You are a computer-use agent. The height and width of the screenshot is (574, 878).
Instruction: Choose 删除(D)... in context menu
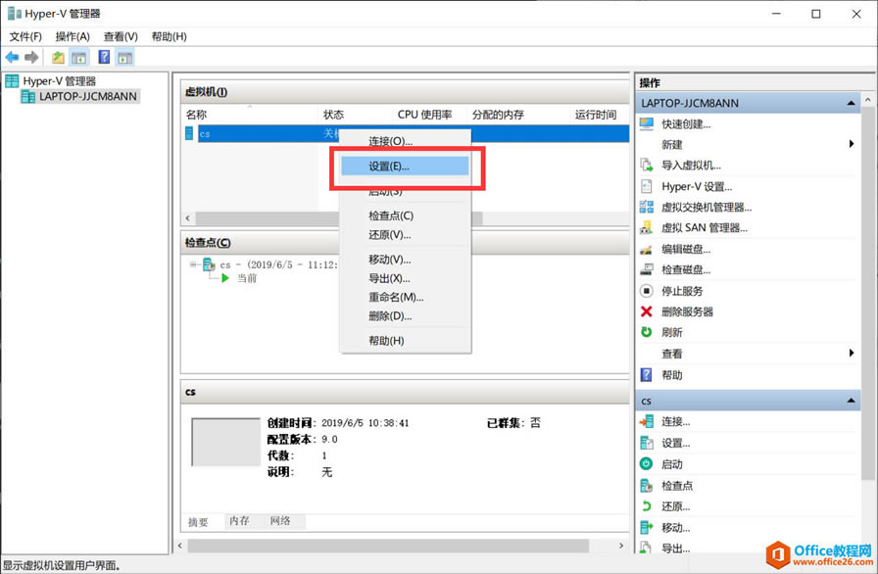(x=405, y=316)
